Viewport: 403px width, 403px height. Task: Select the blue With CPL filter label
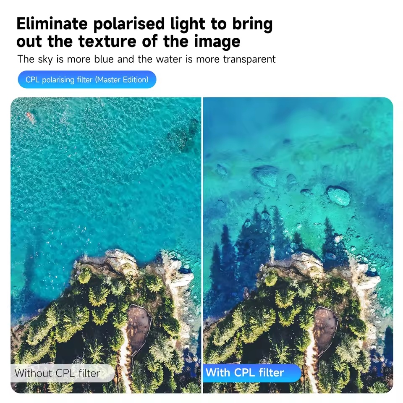[252, 373]
